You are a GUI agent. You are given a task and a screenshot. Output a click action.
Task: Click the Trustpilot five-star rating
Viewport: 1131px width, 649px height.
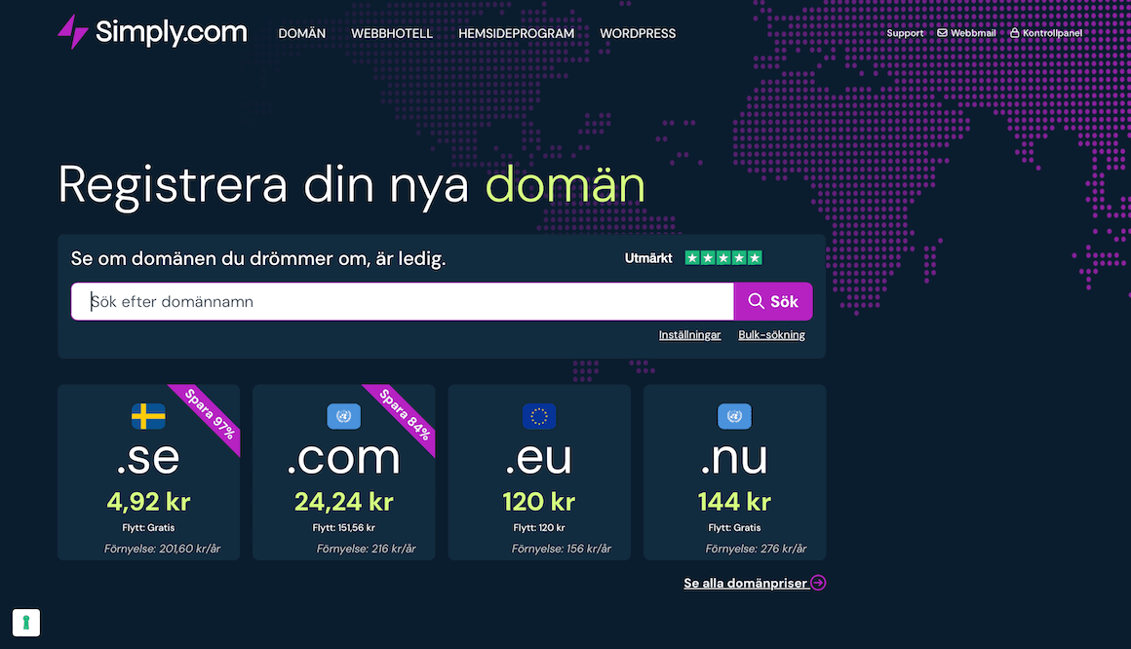723,258
